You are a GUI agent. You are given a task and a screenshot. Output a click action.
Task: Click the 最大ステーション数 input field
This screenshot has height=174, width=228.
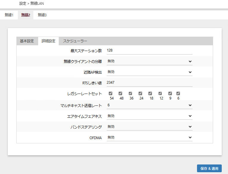(149, 51)
